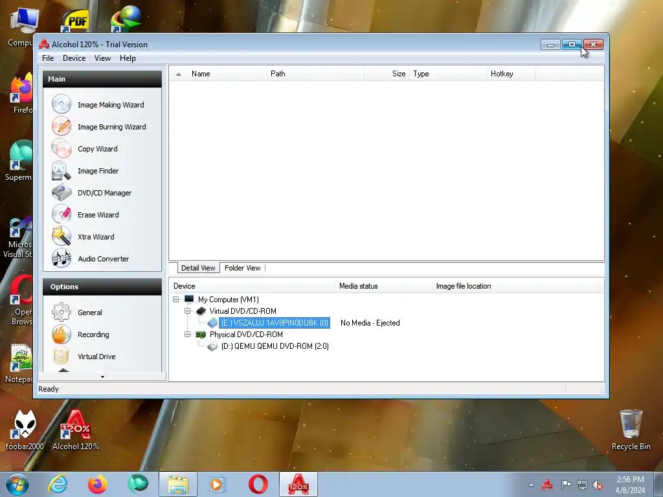Open the Device menu
Viewport: 663px width, 497px height.
[74, 58]
